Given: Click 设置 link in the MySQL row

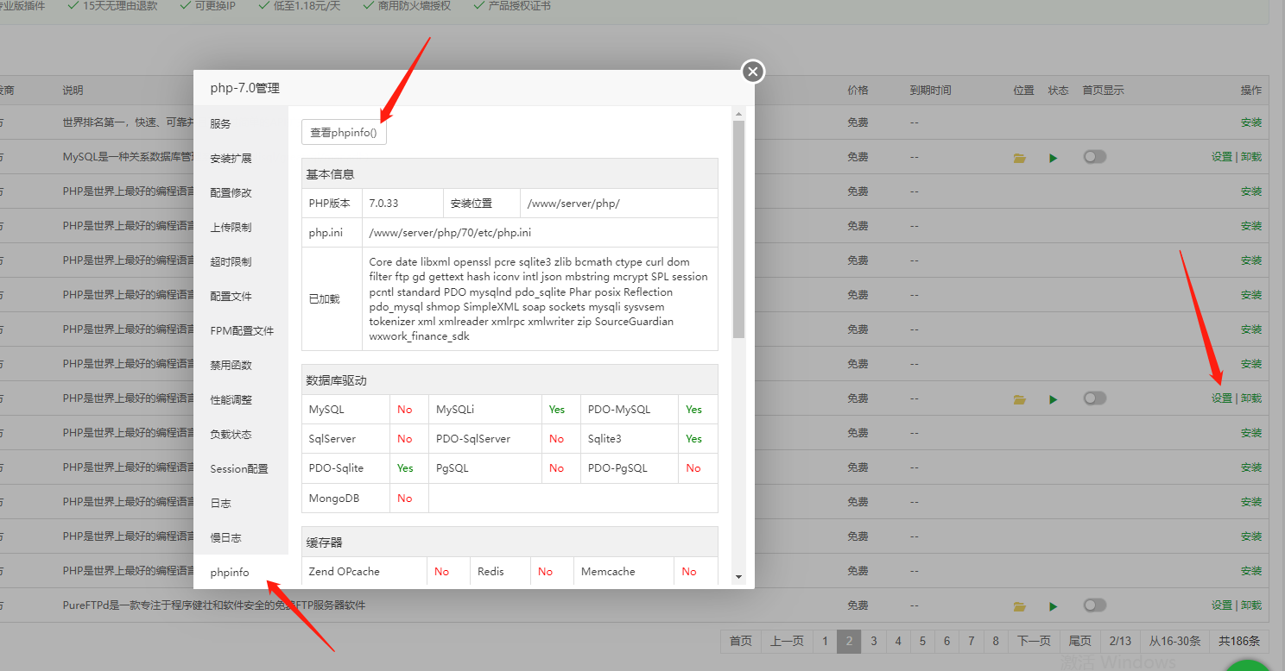Looking at the screenshot, I should 1221,157.
